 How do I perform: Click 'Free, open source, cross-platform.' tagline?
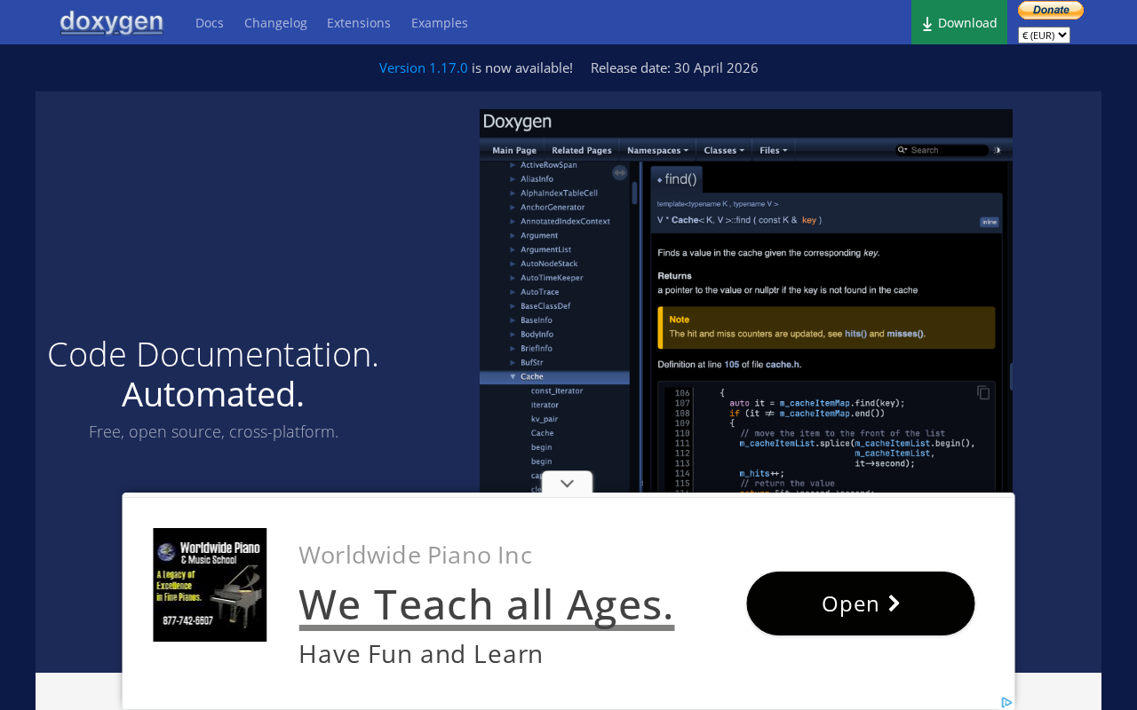click(213, 432)
